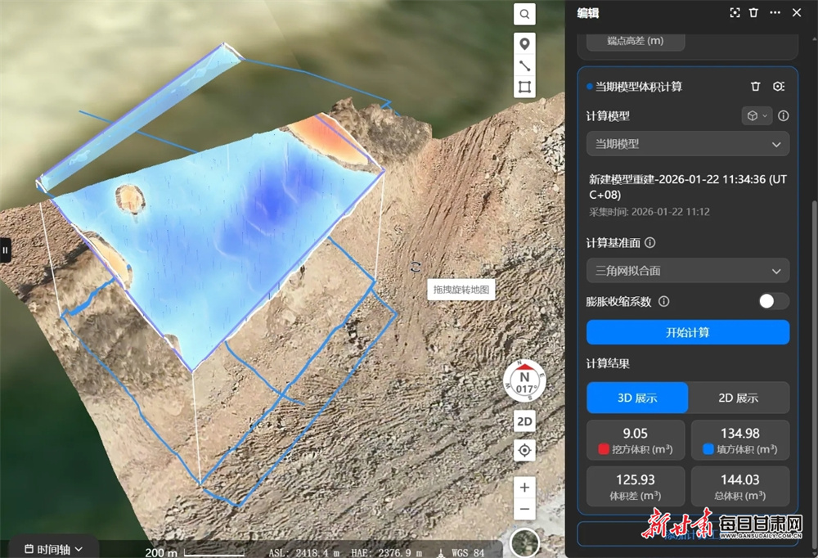Select the point marker annotation tool
The image size is (818, 558).
click(x=524, y=44)
